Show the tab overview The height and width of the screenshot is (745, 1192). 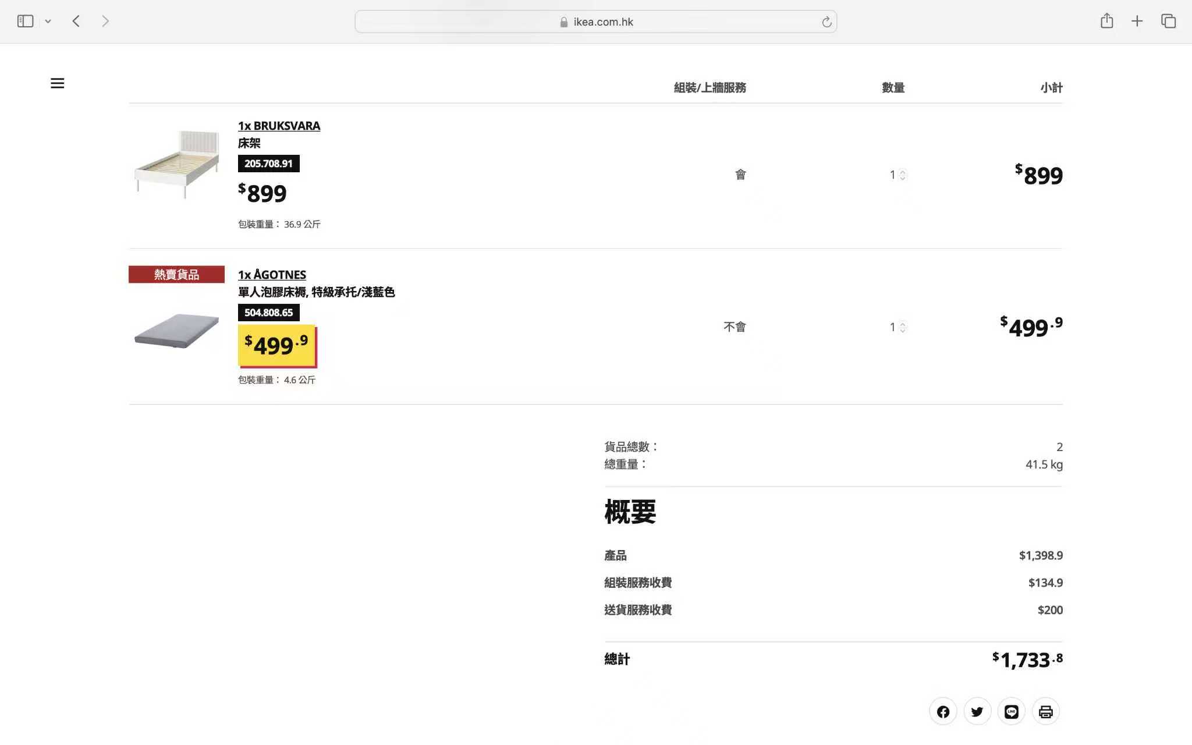point(1168,22)
